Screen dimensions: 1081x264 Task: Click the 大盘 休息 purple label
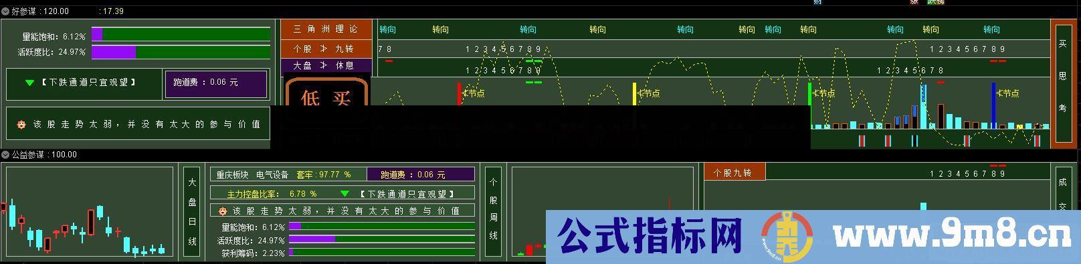coord(326,65)
